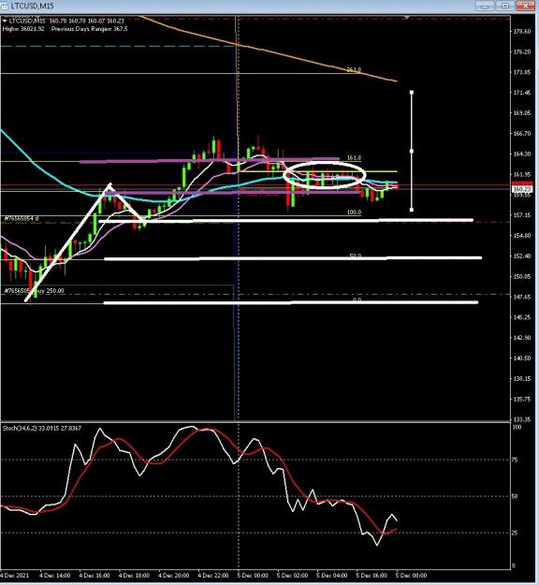539x585 pixels.
Task: Click the Fibonacci 50.0 level label
Action: 355,256
